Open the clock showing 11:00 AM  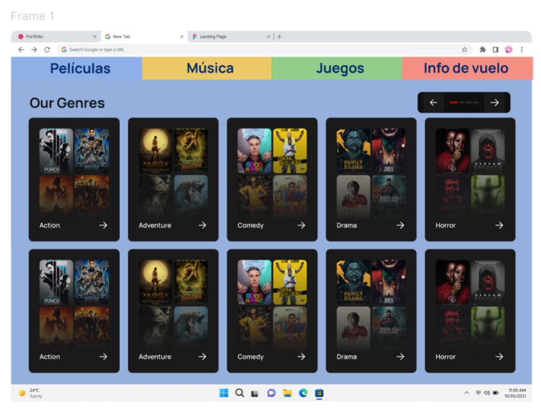coord(515,393)
